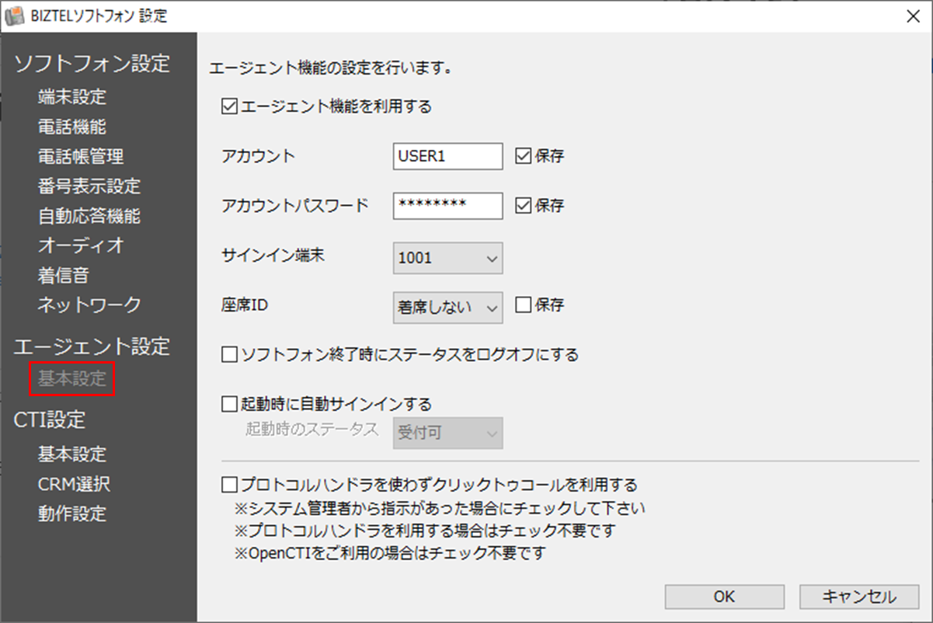Click the BIZTEL app icon in title bar
Image resolution: width=933 pixels, height=623 pixels.
pyautogui.click(x=15, y=16)
